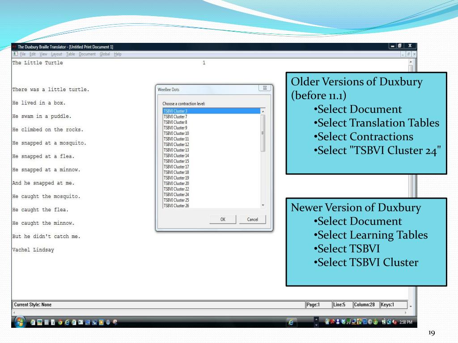Click the line "He climbed on the rocks."

(47, 130)
